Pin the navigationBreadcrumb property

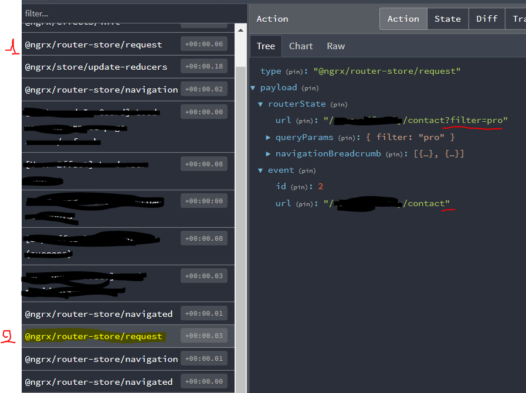click(x=394, y=154)
